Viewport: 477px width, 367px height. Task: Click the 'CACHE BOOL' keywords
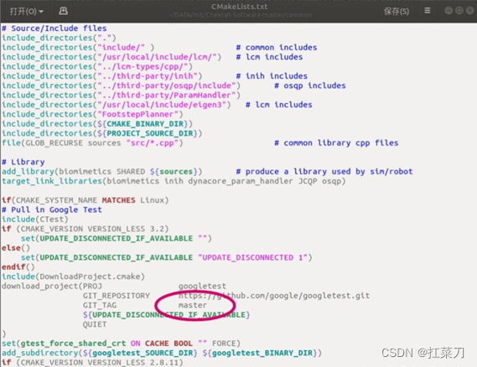tap(169, 344)
